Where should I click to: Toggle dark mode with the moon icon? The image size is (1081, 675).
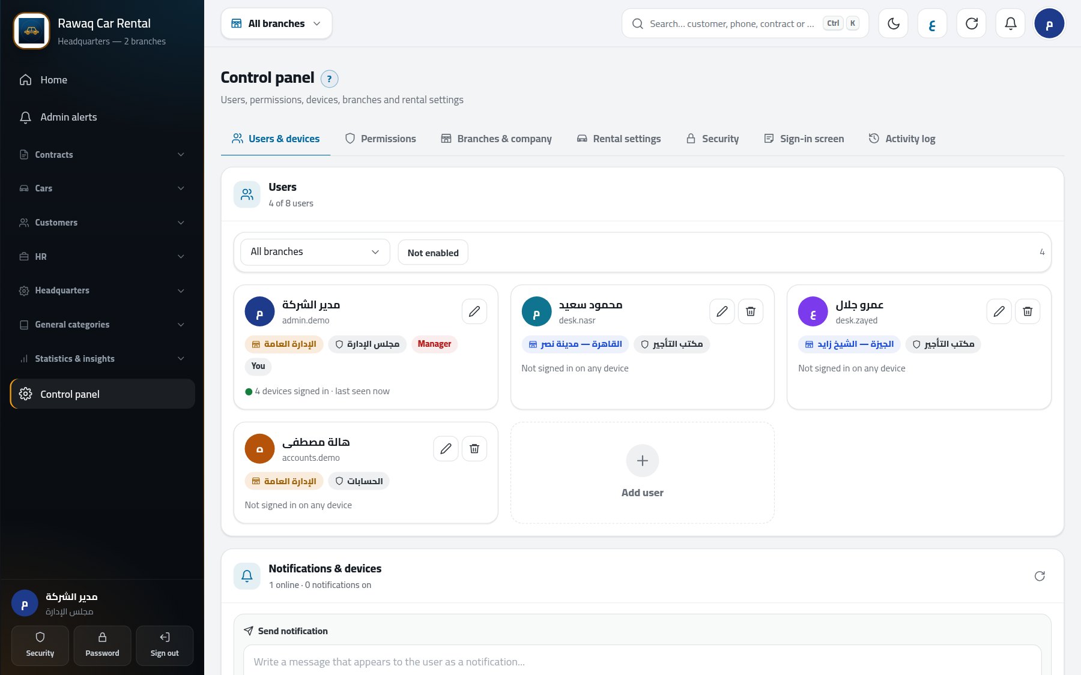[x=893, y=23]
